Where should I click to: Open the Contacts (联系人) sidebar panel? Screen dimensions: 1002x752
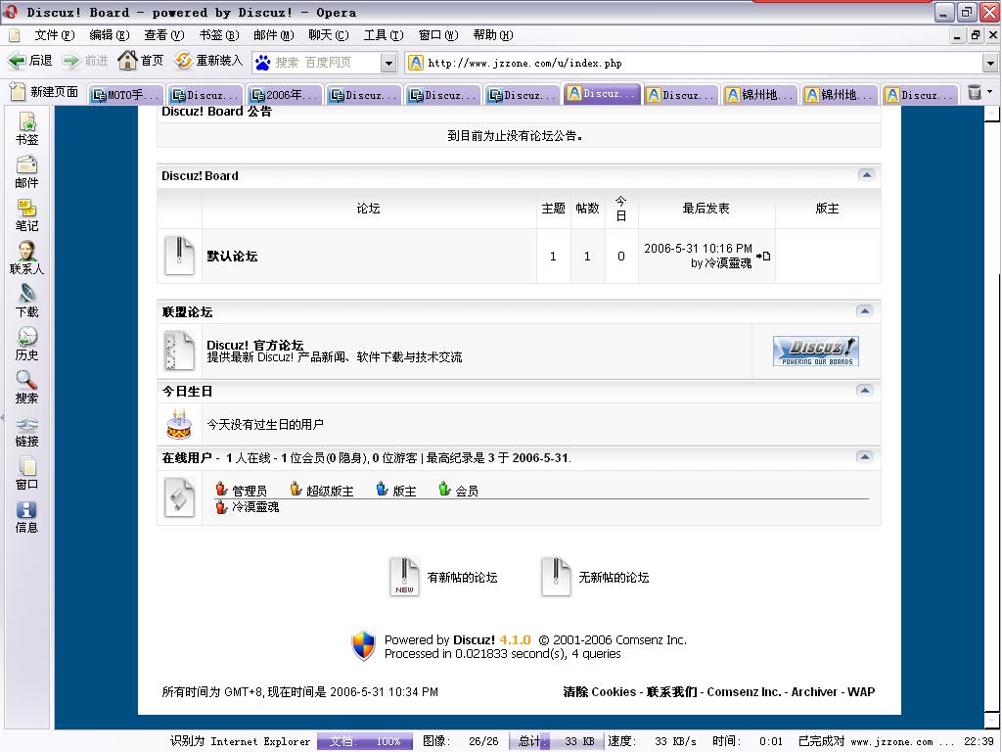pyautogui.click(x=26, y=258)
